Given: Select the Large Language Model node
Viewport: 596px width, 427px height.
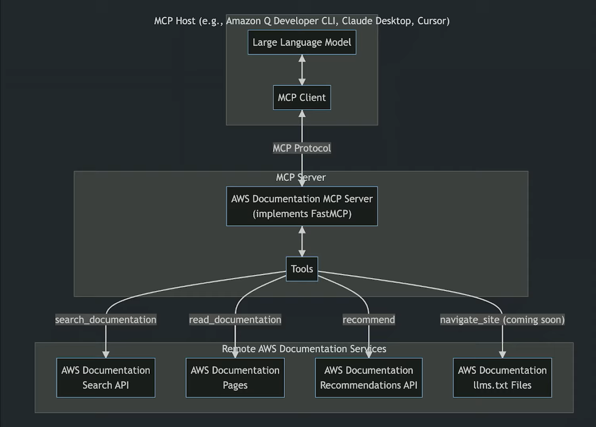Looking at the screenshot, I should point(302,42).
